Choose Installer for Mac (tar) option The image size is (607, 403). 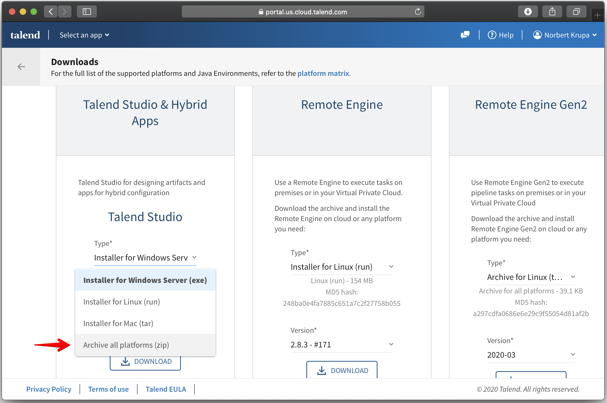pyautogui.click(x=118, y=323)
